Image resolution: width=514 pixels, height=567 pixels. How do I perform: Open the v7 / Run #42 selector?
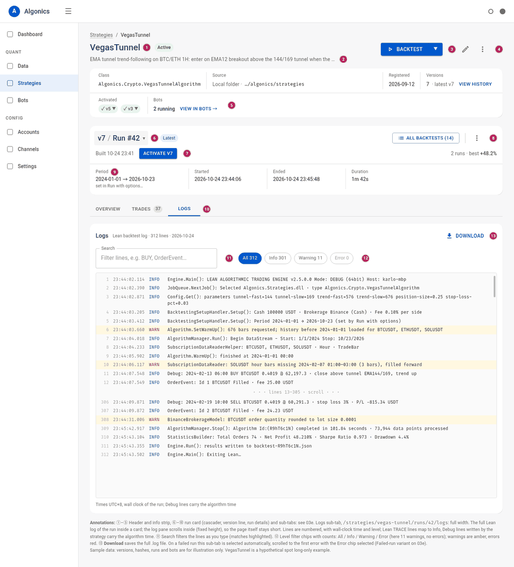(x=121, y=138)
